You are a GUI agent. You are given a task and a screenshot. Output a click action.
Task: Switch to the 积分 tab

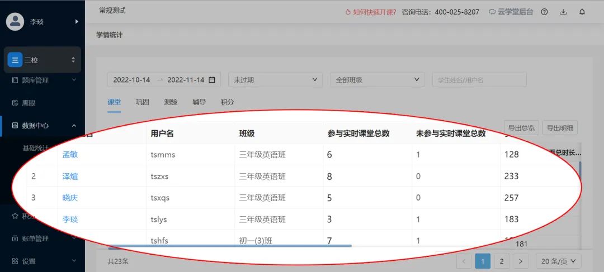tap(227, 102)
